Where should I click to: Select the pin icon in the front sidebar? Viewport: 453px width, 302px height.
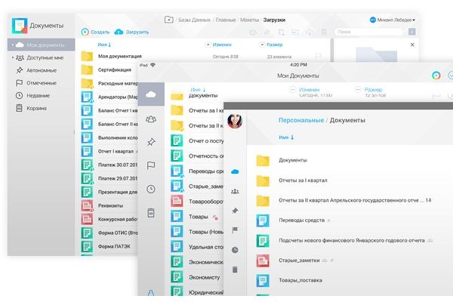[235, 211]
